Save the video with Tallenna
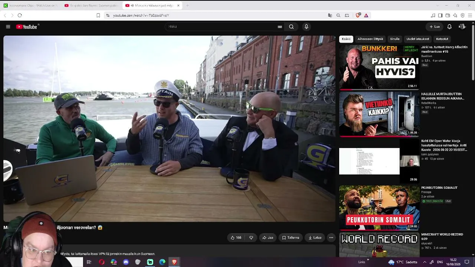The width and height of the screenshot is (475, 267). pyautogui.click(x=291, y=238)
